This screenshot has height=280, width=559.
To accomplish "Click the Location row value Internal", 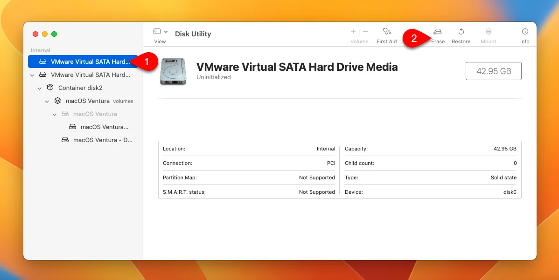I will coord(326,149).
